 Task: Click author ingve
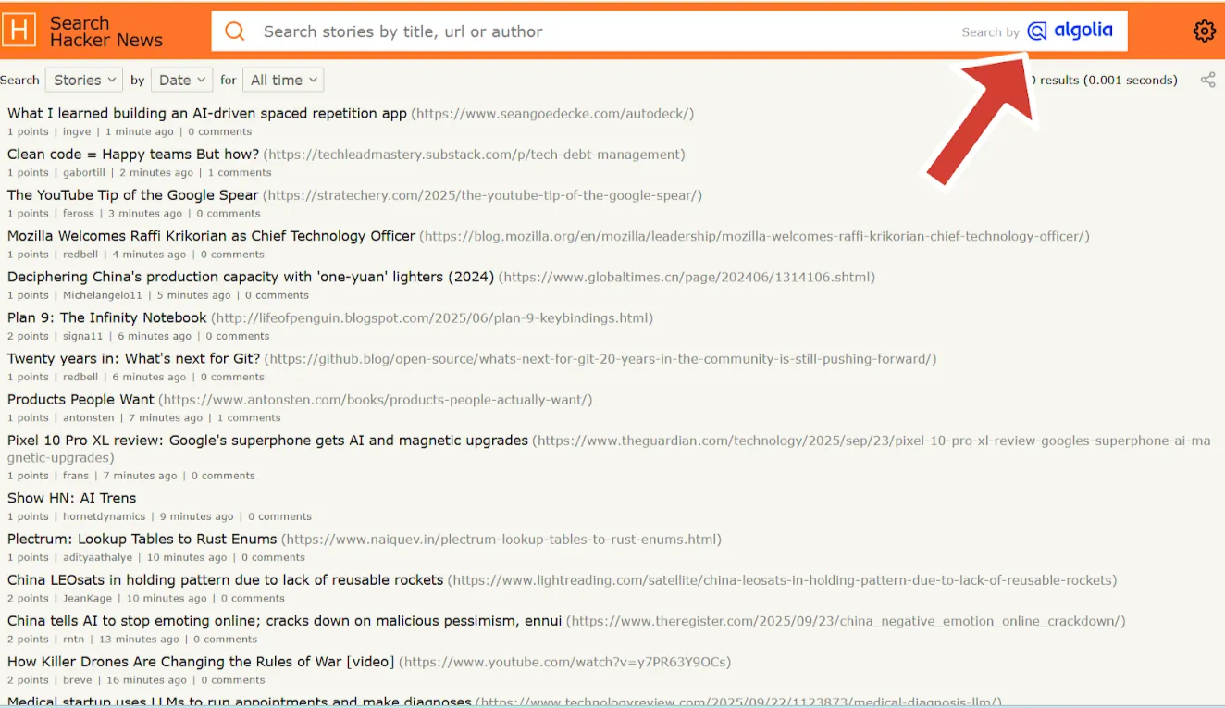pos(77,131)
